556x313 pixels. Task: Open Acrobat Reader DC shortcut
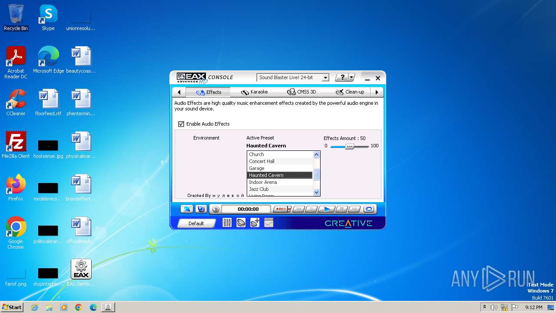coord(16,63)
